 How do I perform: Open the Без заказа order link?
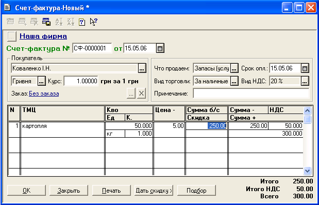coord(44,94)
